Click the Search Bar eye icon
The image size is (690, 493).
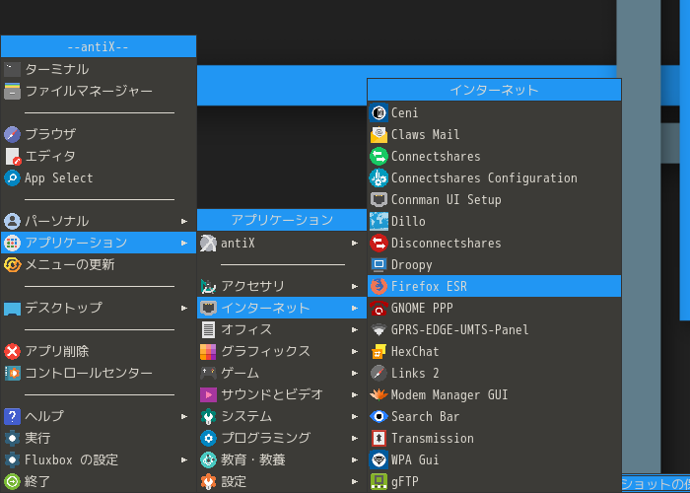pyautogui.click(x=379, y=416)
